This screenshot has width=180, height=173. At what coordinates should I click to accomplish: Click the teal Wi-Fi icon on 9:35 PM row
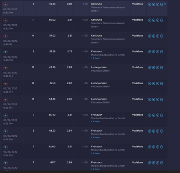click(5, 116)
